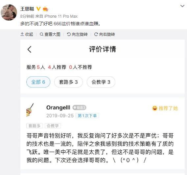The image size is (187, 175).
Task: Click the 套路多 tag under the review
Action: [35, 126]
